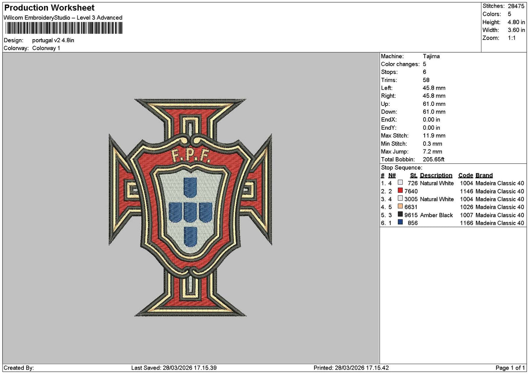Click the Stitches value '28475'
Viewport: 529px width, 374px height.
coord(516,6)
